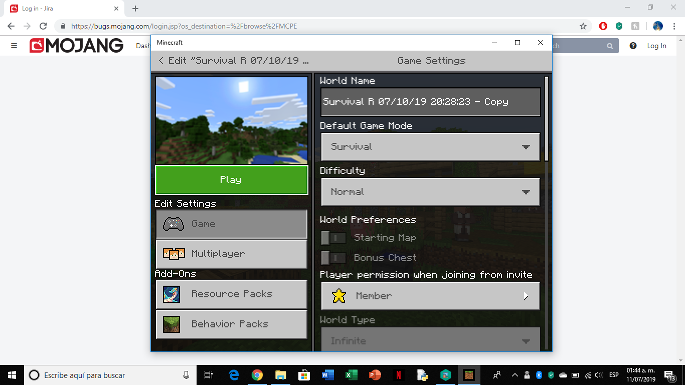Close the "Log in - Jira" tab
This screenshot has width=685, height=385.
point(116,9)
